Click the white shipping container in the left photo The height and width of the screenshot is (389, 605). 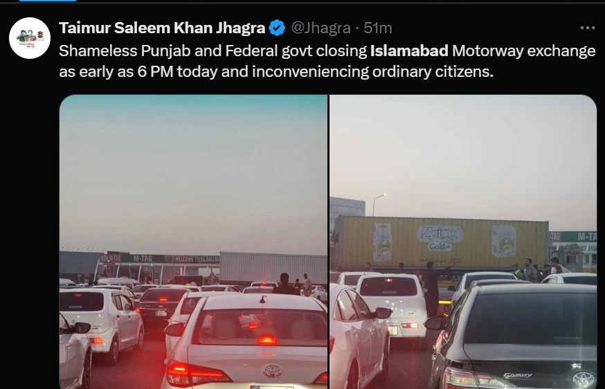click(273, 267)
